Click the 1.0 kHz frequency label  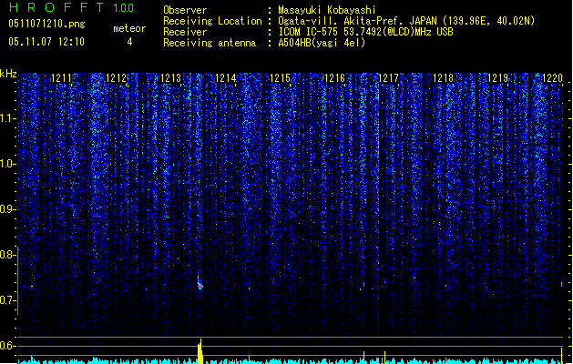(8, 164)
